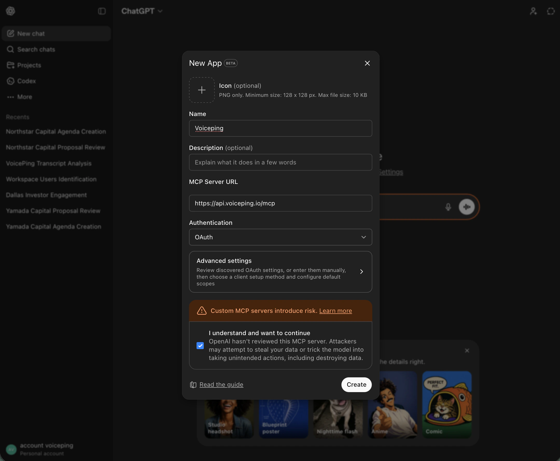Click the microphone icon in the message bar
The height and width of the screenshot is (461, 560).
[x=448, y=207]
